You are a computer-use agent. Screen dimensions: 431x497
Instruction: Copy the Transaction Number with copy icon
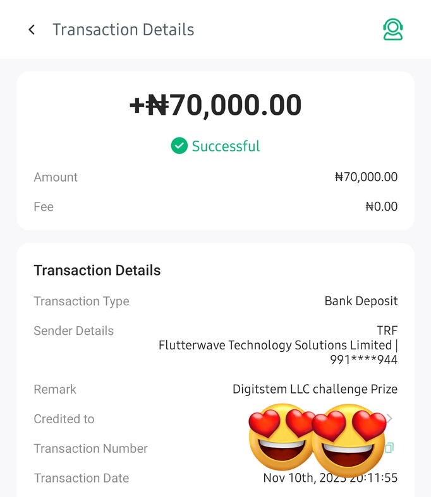[x=389, y=448]
